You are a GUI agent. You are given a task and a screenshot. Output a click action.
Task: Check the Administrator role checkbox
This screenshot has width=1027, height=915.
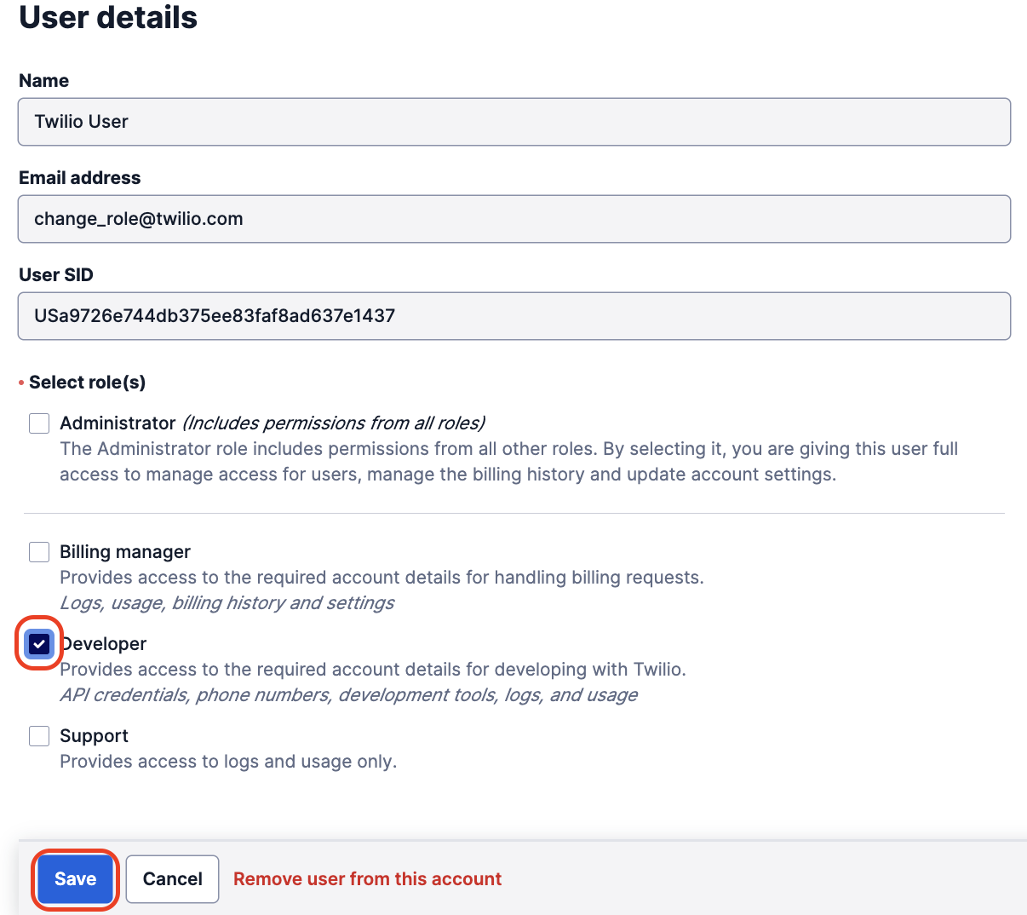point(38,423)
